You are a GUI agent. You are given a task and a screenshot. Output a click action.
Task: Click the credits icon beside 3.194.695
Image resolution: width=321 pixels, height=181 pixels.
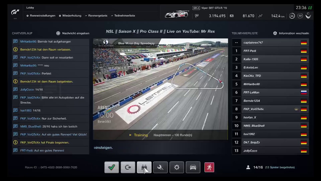point(197,16)
